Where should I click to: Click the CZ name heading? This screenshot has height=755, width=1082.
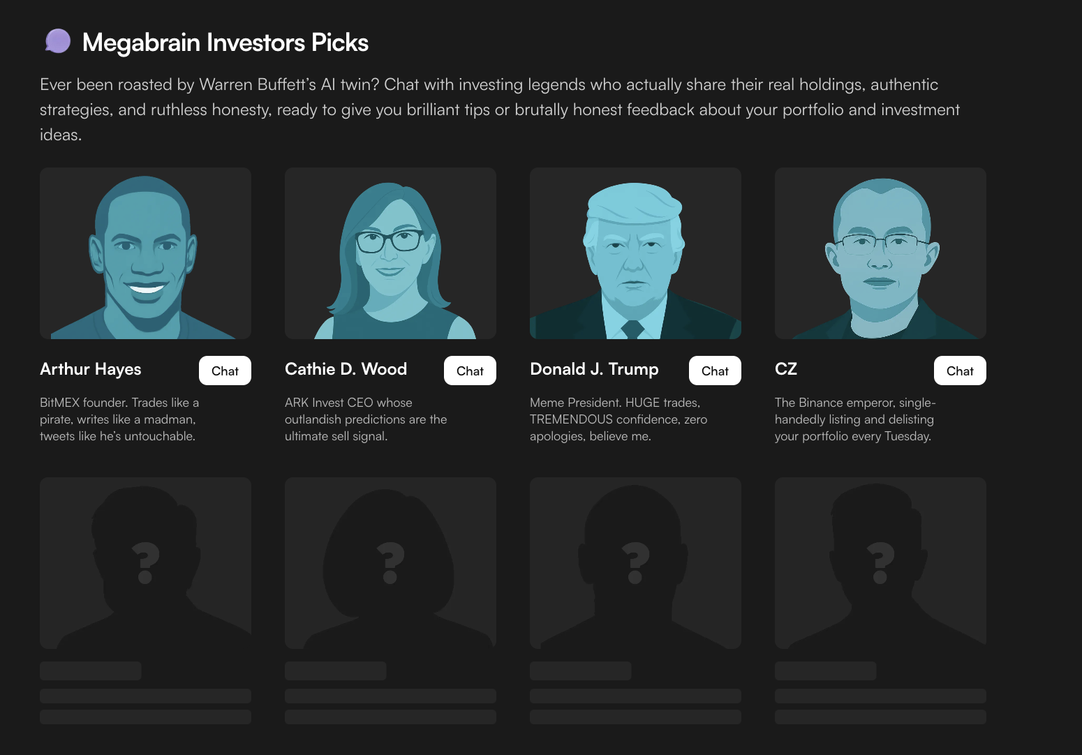(786, 369)
